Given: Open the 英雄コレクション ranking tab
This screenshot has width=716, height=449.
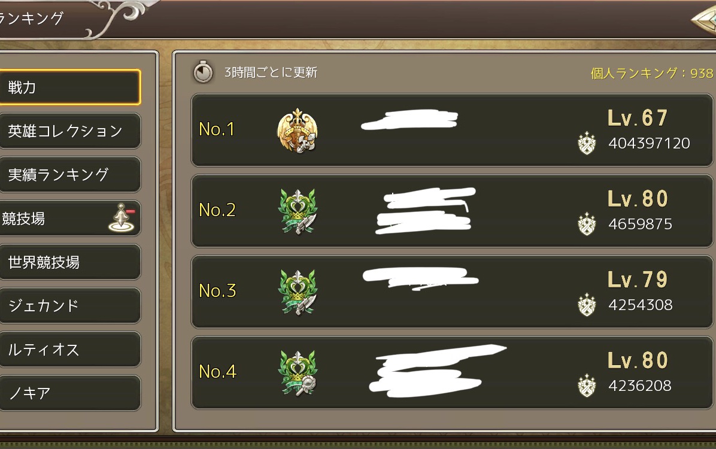Looking at the screenshot, I should [x=69, y=131].
